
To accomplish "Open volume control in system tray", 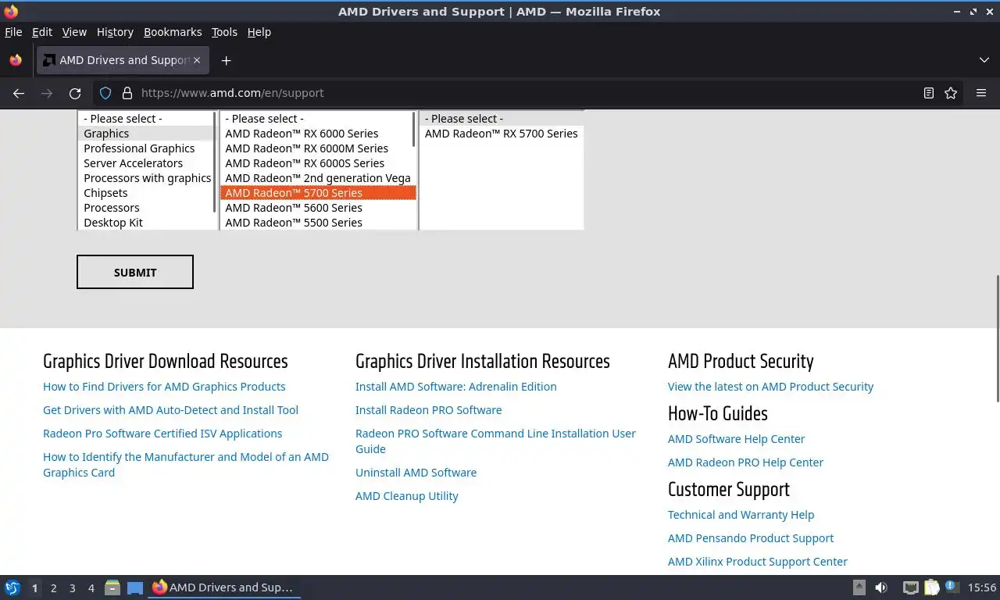I will tap(881, 587).
